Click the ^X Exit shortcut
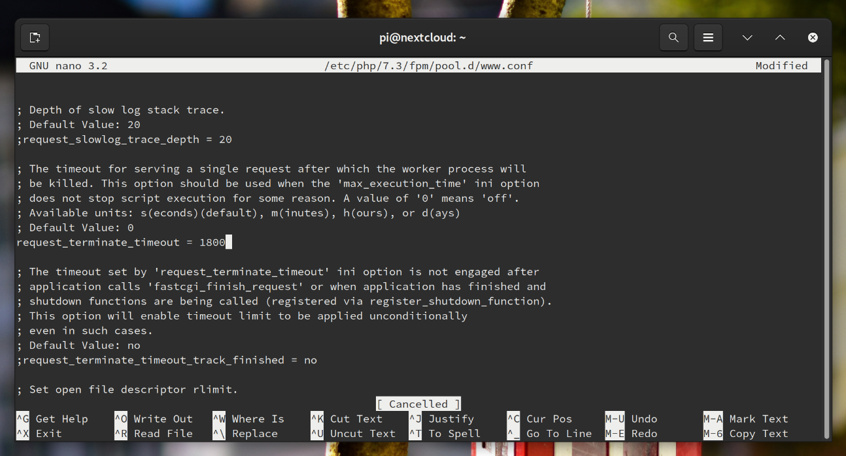 [39, 434]
